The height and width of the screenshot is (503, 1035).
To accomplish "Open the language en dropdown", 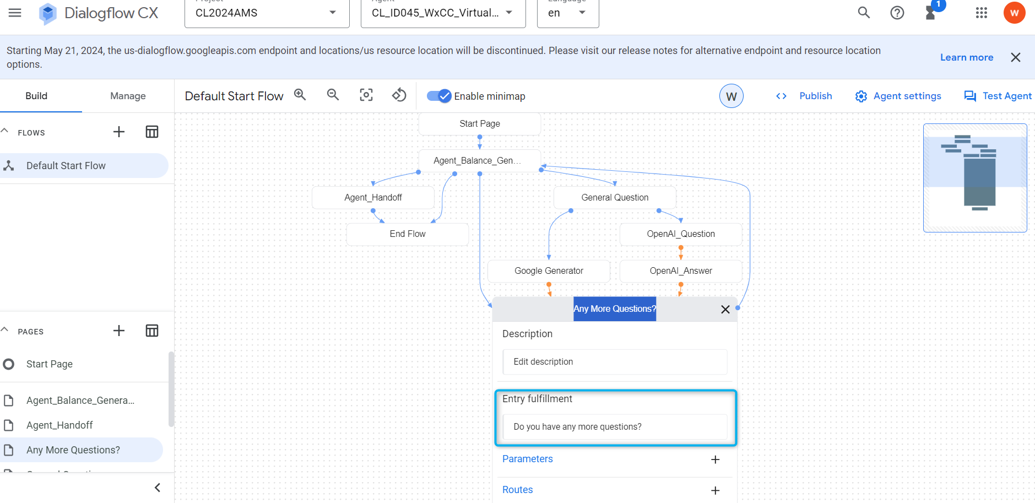I will click(568, 13).
